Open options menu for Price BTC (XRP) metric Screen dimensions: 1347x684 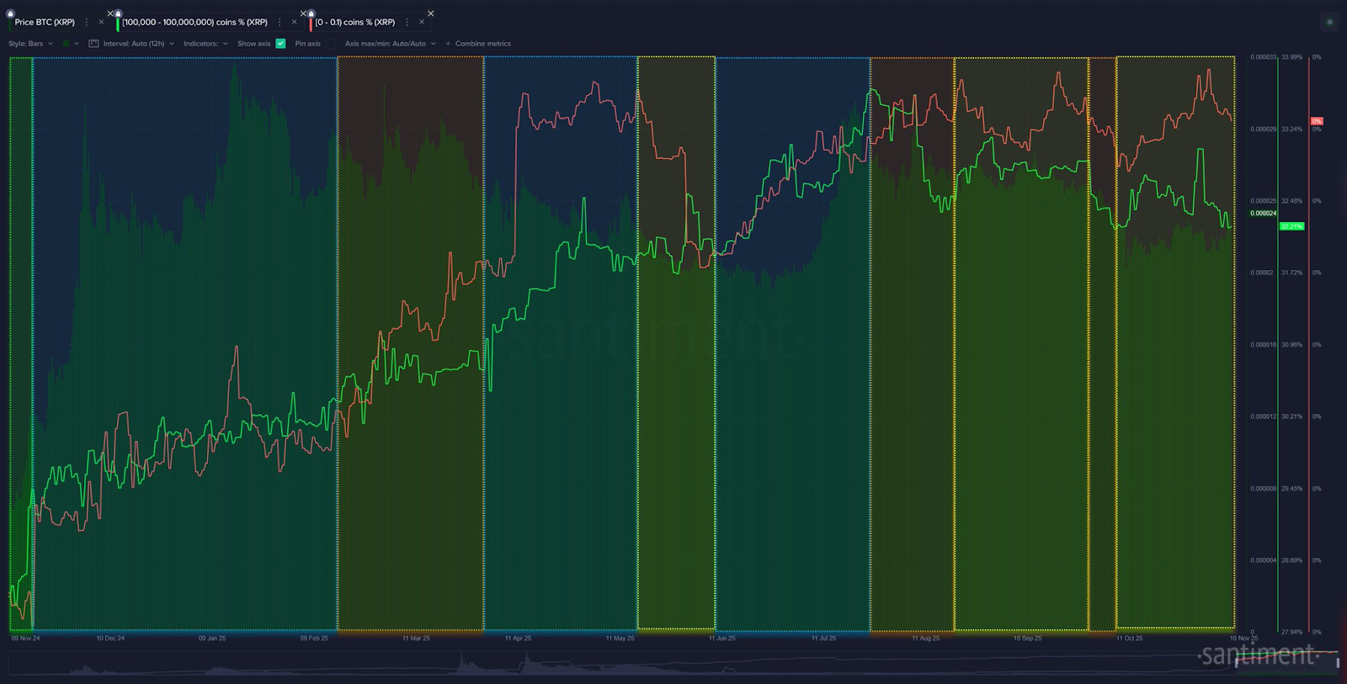click(x=87, y=22)
